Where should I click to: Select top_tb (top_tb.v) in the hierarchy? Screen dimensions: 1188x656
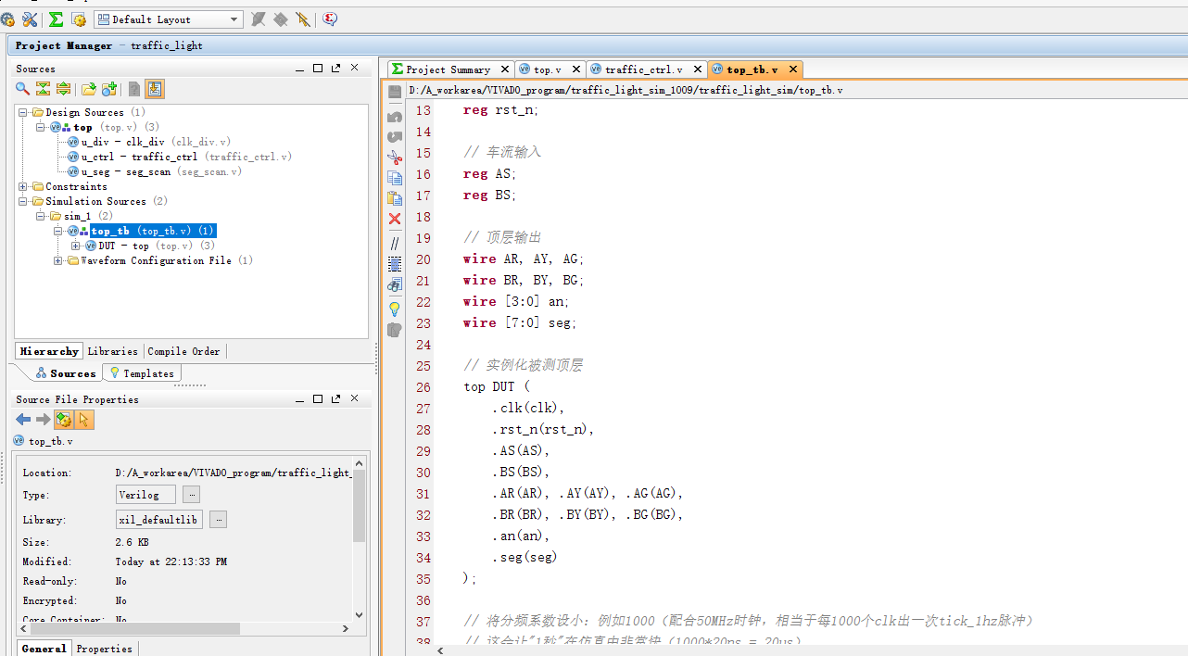153,231
